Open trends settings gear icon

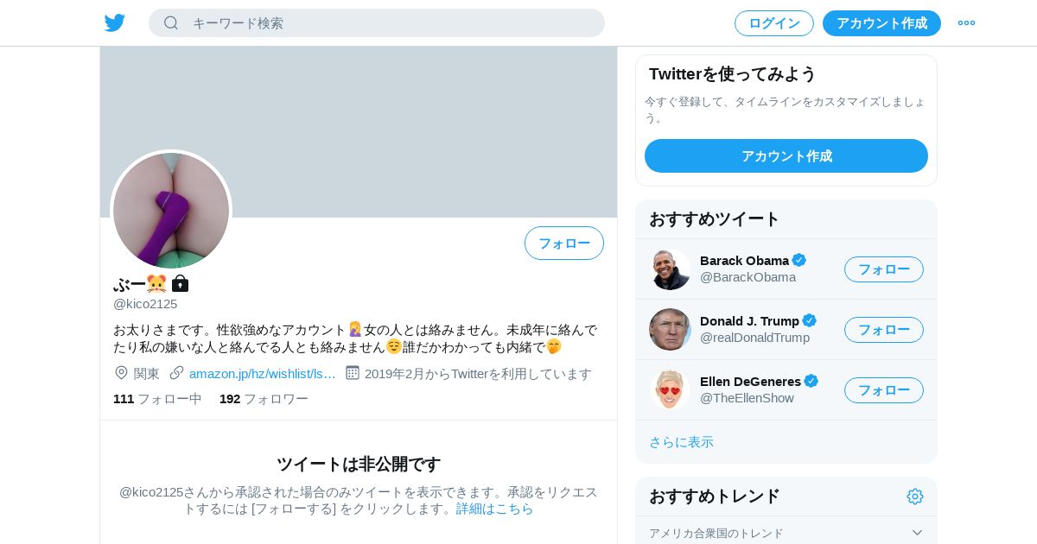click(x=915, y=497)
